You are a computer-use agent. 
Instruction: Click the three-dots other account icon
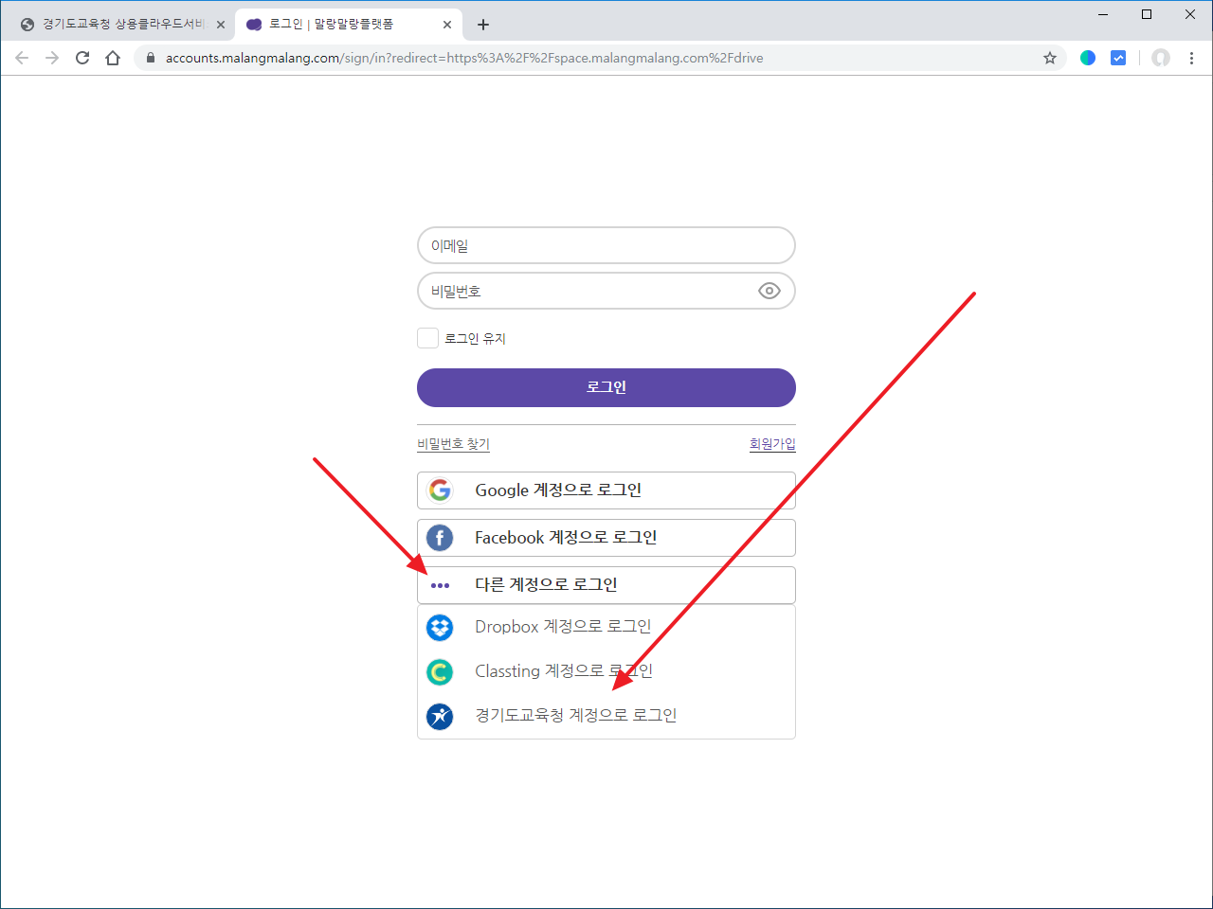[x=440, y=585]
